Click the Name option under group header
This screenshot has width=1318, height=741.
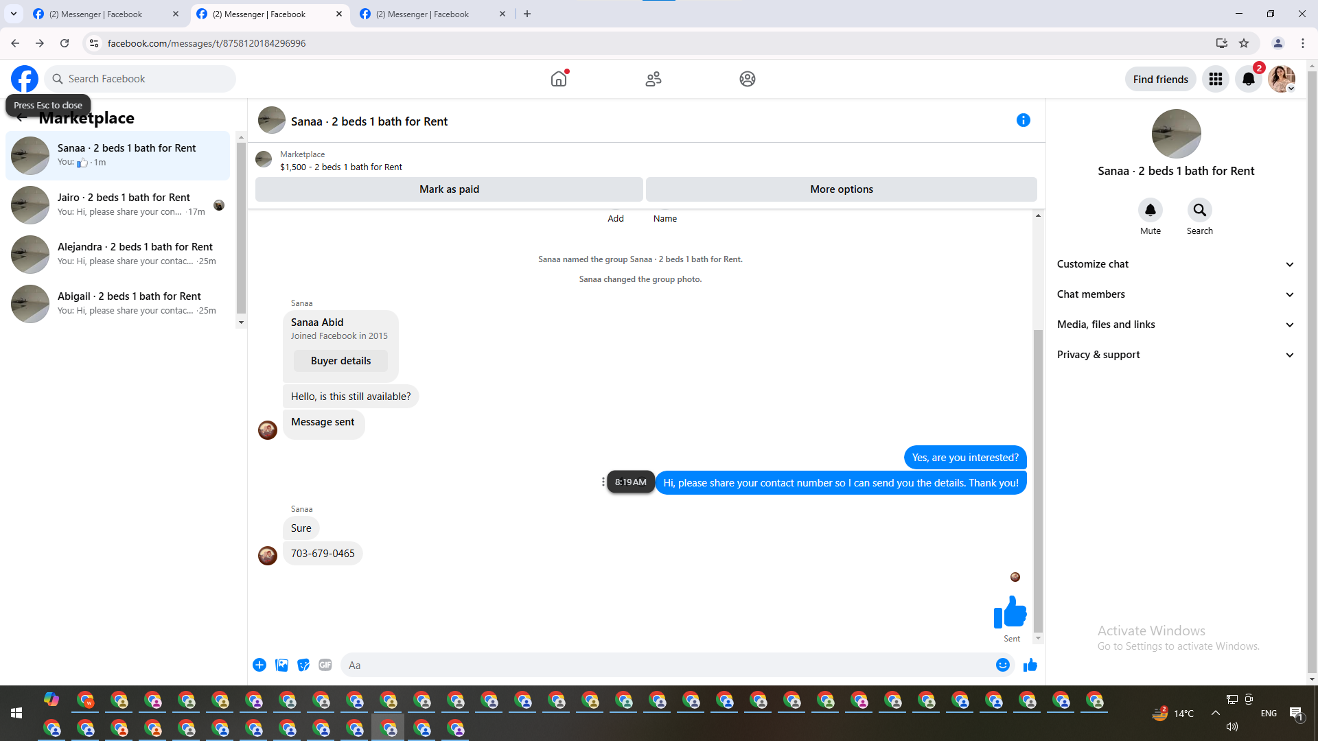tap(665, 218)
